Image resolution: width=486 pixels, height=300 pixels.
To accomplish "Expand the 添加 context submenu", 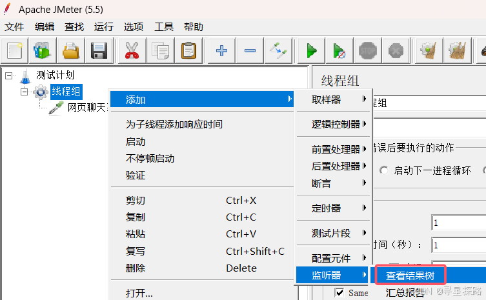I will (202, 99).
